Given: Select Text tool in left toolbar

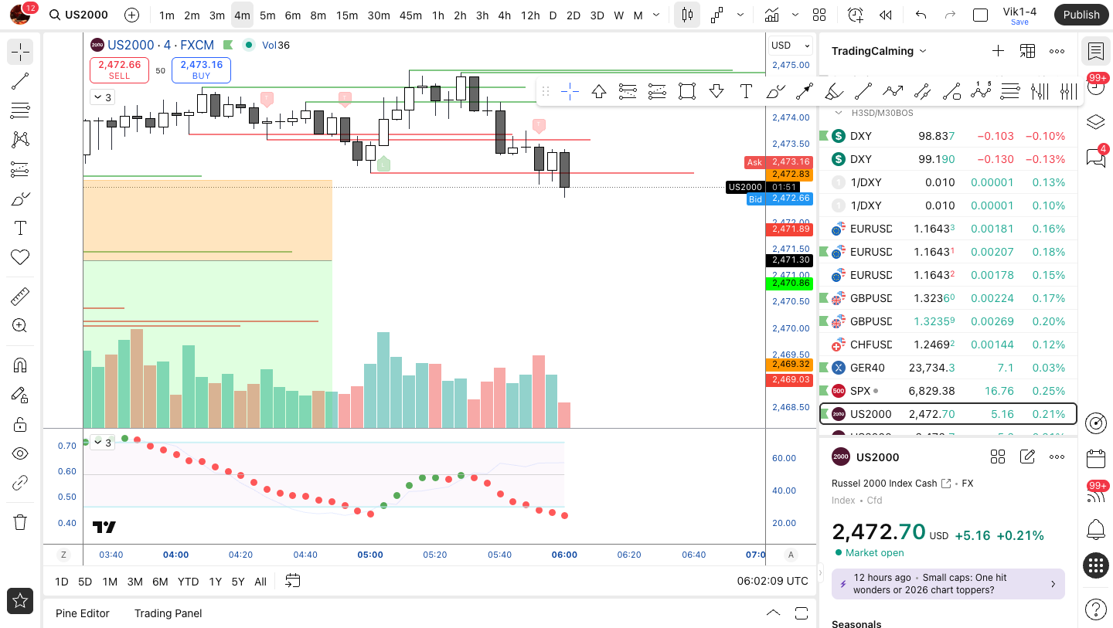Looking at the screenshot, I should click(x=20, y=228).
